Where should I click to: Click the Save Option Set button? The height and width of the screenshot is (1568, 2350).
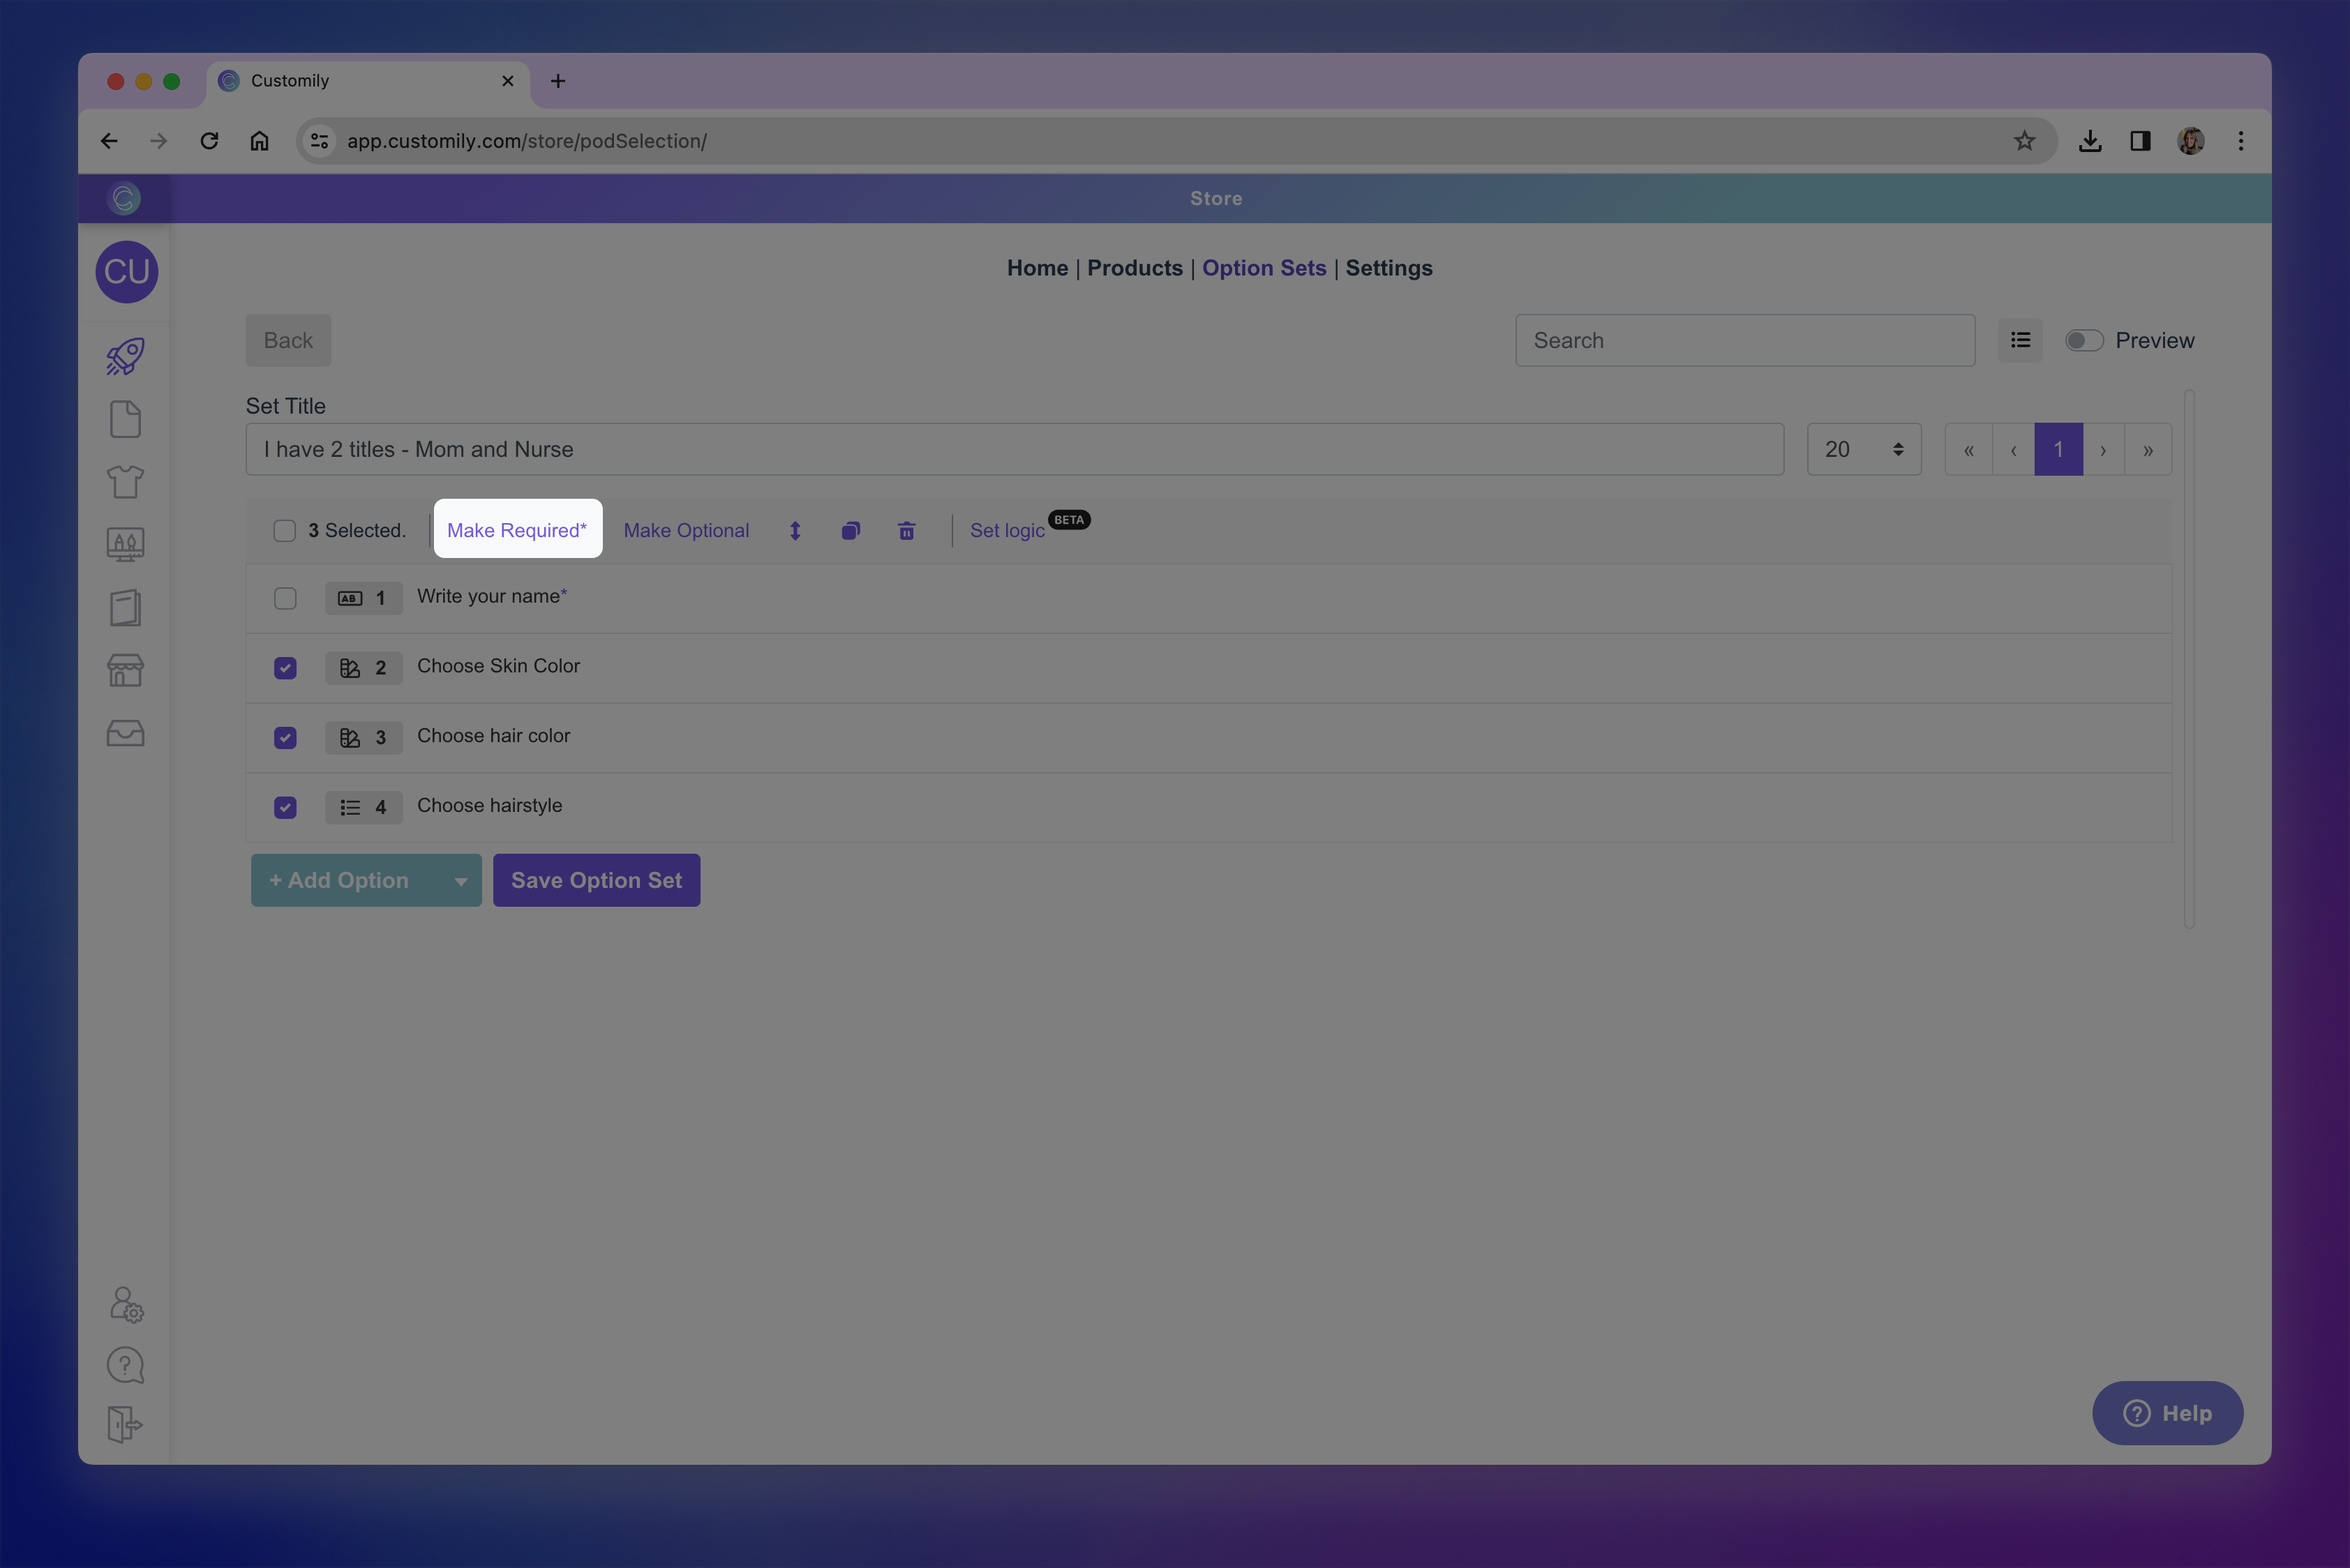coord(597,880)
